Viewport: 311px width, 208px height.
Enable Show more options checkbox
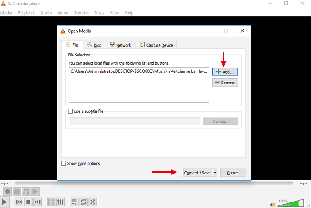(x=63, y=163)
